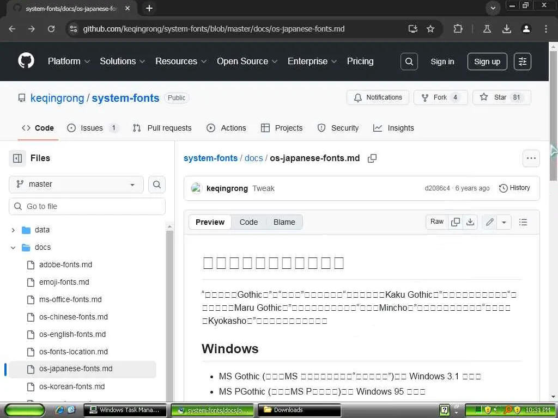This screenshot has height=418, width=558.
Task: Open the document outline list icon
Action: click(x=523, y=222)
